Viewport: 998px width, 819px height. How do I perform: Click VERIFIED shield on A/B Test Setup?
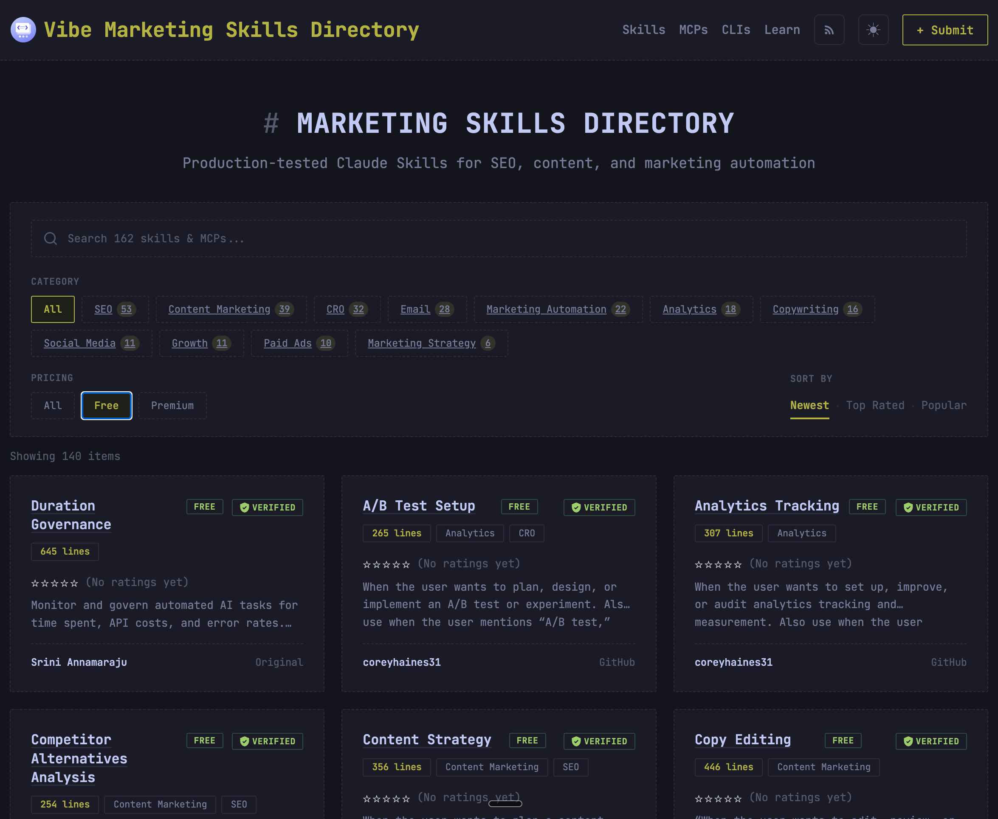coord(576,507)
